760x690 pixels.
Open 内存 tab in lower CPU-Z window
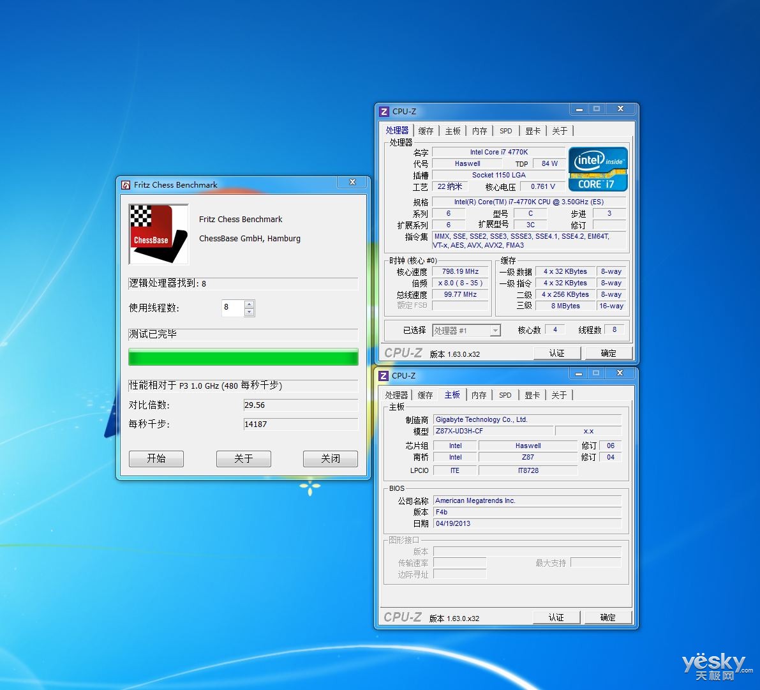(x=479, y=395)
